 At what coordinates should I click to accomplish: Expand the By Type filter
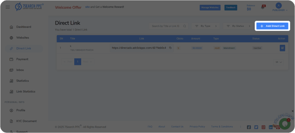tap(206, 26)
